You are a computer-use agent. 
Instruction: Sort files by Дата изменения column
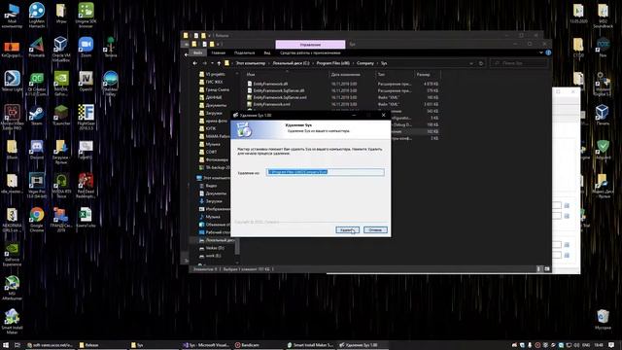(x=346, y=74)
